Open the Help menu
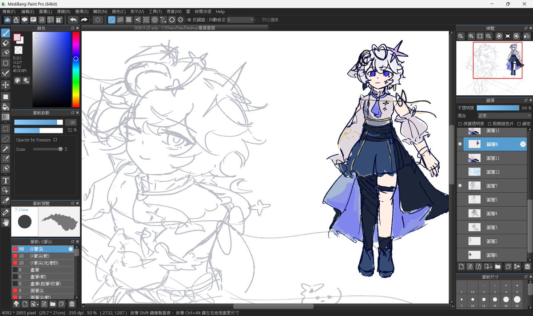The image size is (533, 316). [220, 12]
